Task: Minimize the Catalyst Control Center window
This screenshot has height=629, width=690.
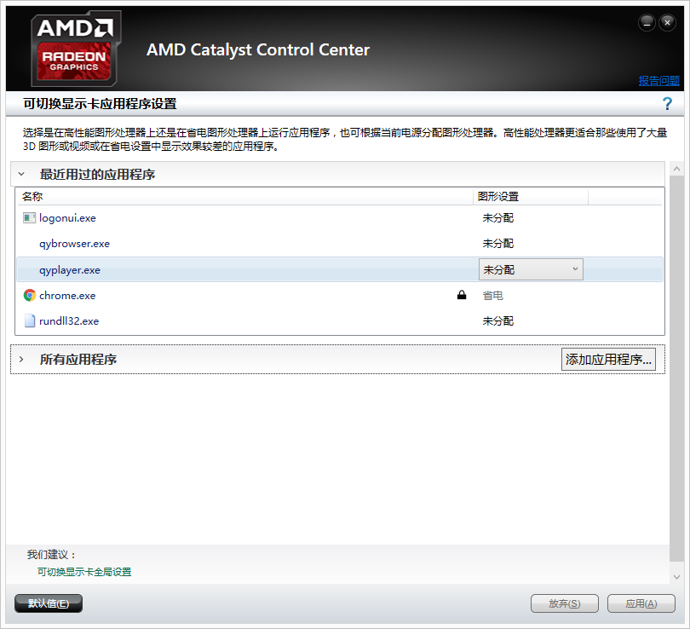Action: click(x=647, y=23)
